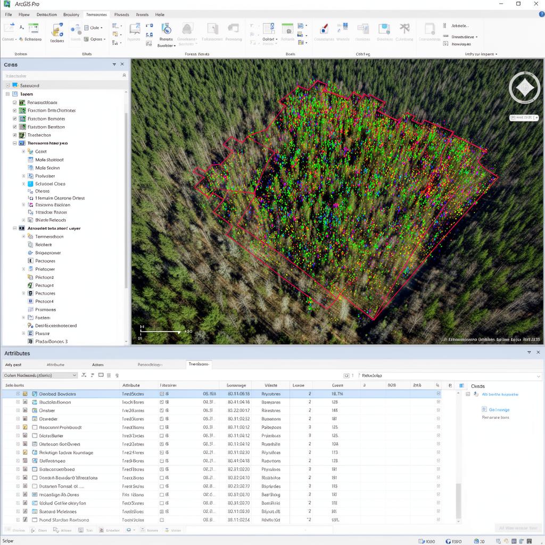Click the Bilaste Releods layer icon
545x545 pixels.
[x=30, y=220]
